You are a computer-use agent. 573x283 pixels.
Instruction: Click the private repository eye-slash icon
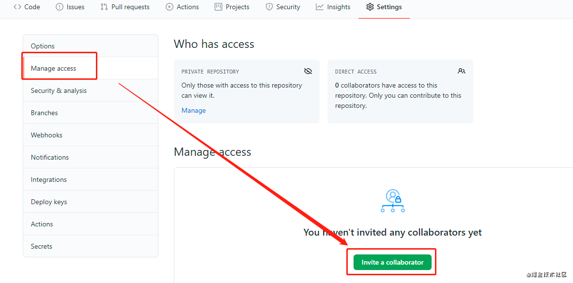(308, 71)
